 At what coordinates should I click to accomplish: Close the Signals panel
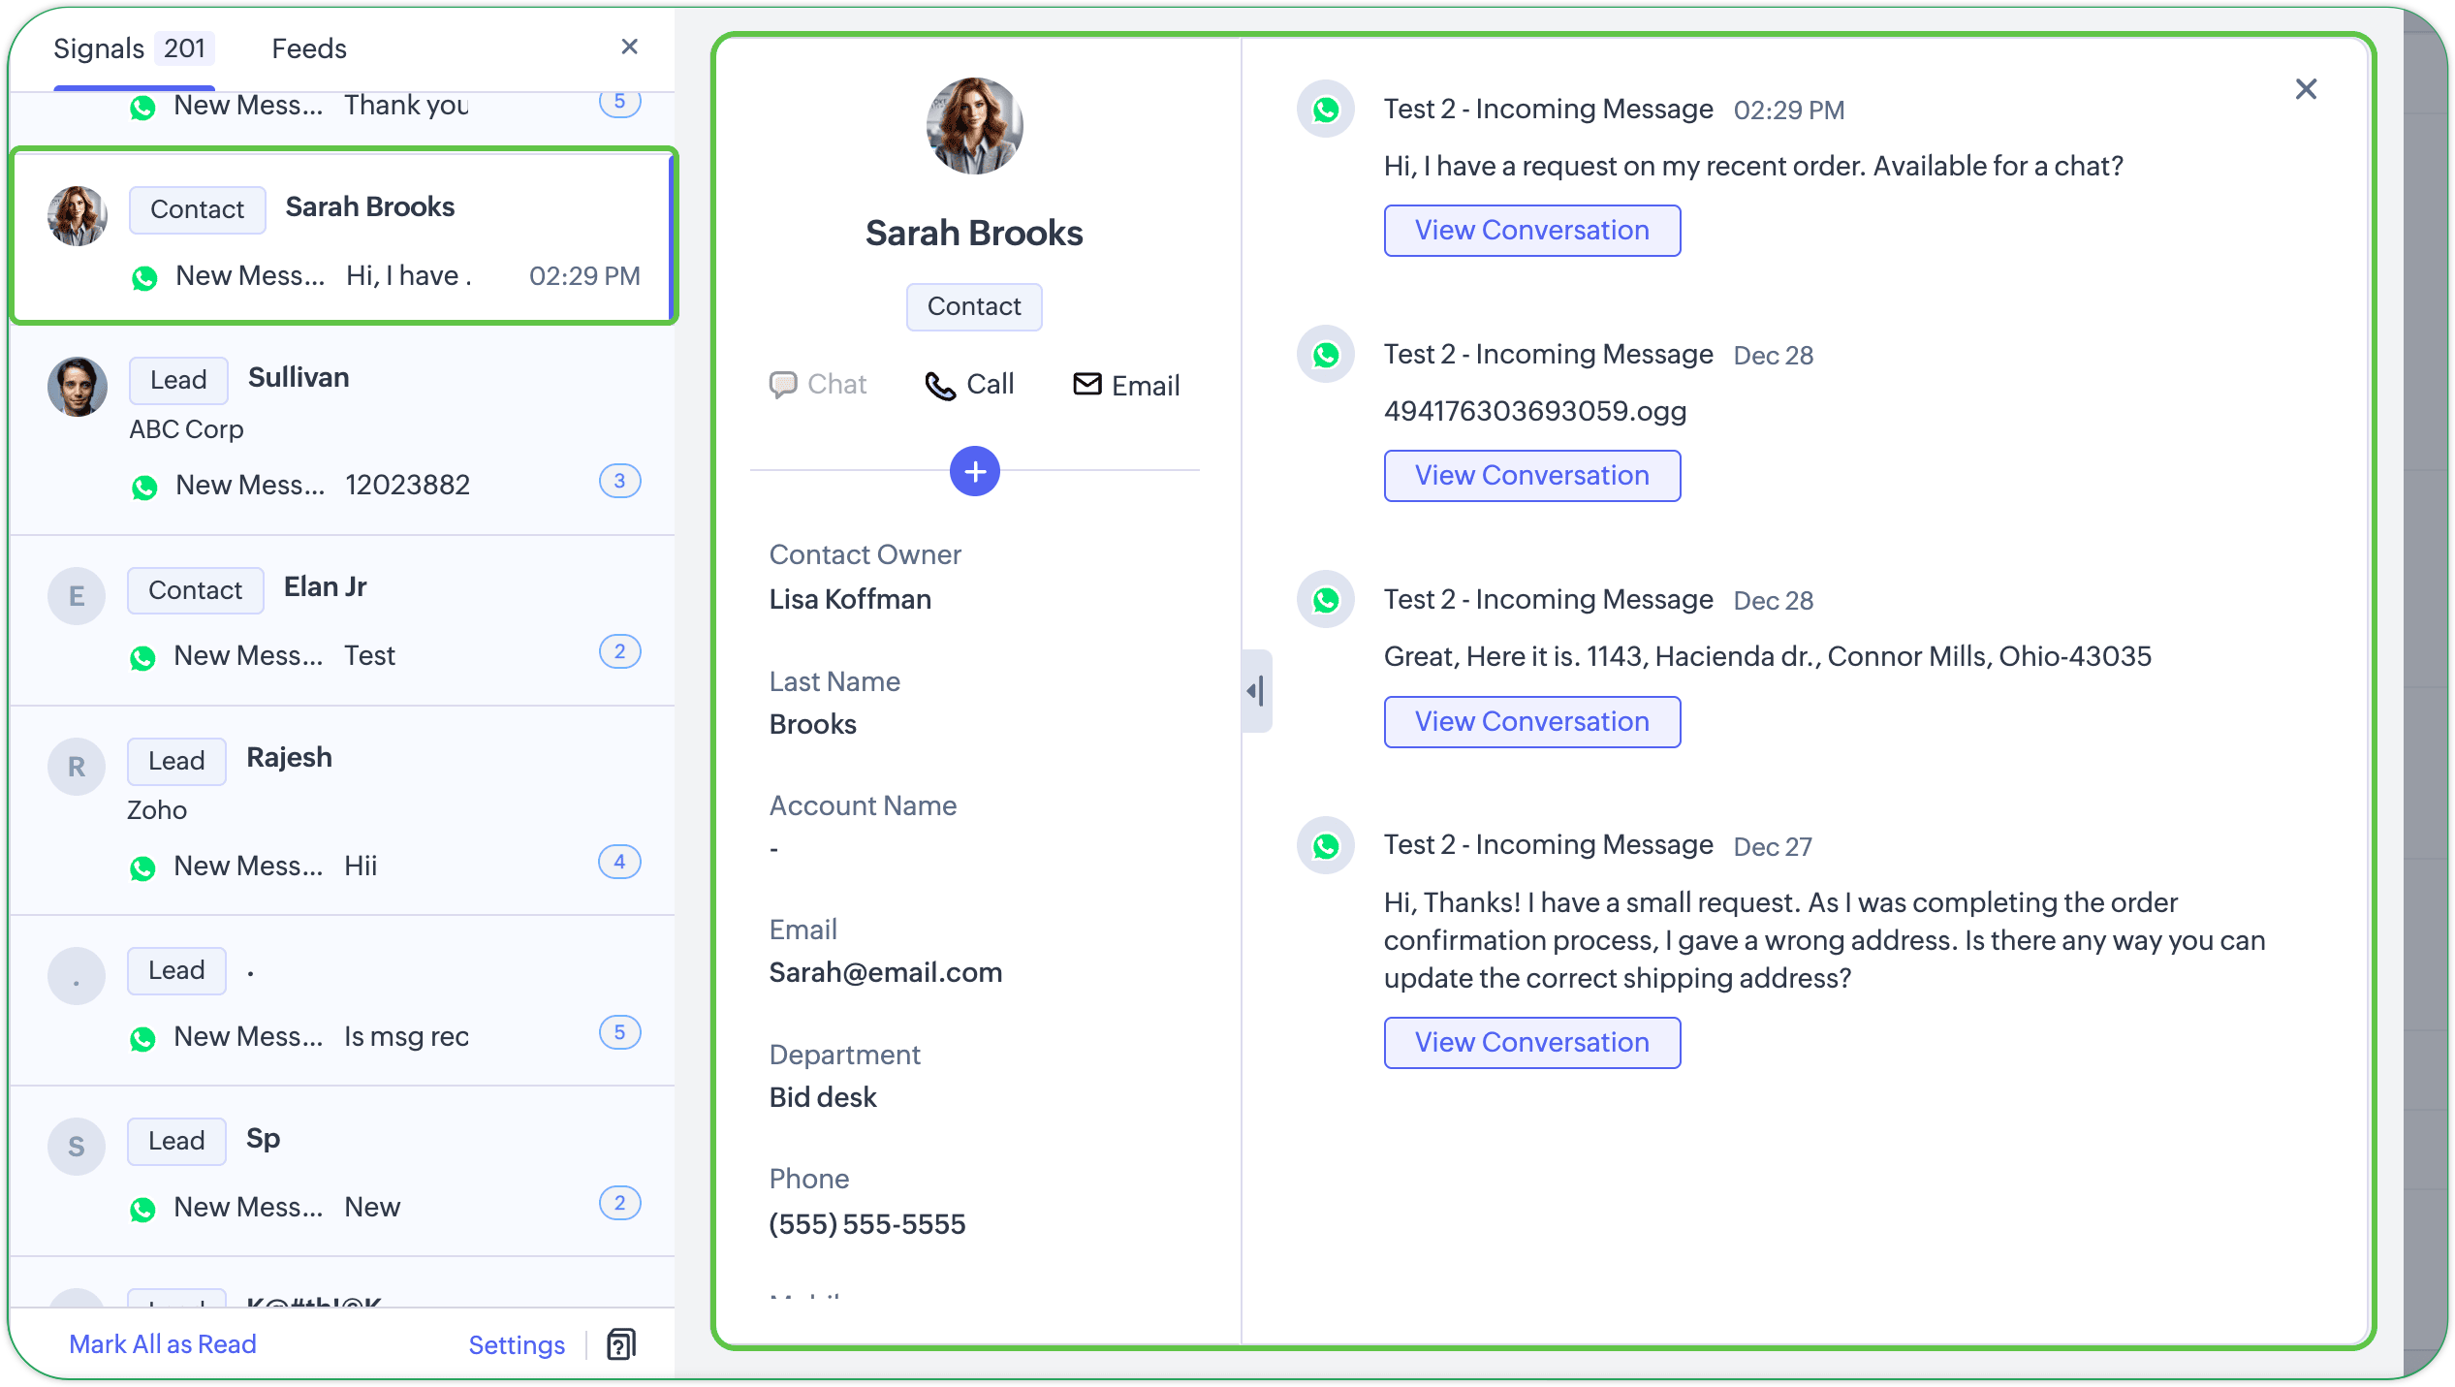click(629, 47)
